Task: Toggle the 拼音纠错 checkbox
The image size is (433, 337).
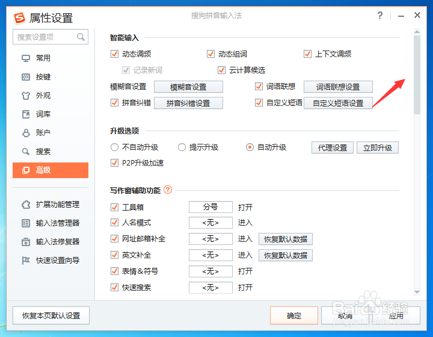Action: point(114,103)
